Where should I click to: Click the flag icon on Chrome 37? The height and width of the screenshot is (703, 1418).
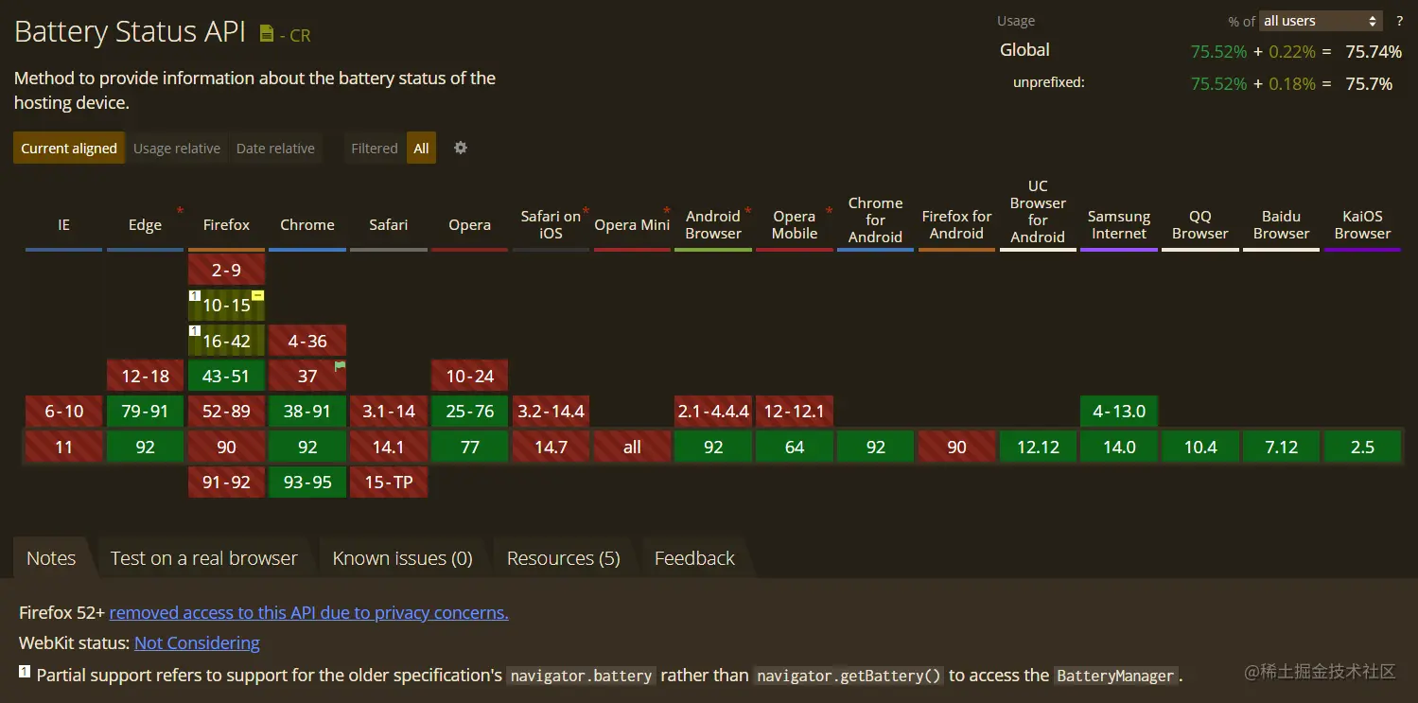pyautogui.click(x=341, y=365)
